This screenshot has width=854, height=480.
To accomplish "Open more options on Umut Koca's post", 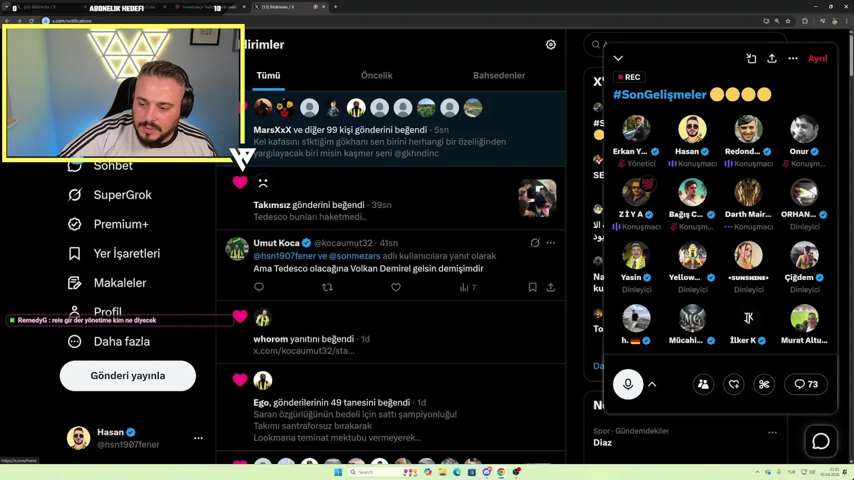I will [x=550, y=243].
